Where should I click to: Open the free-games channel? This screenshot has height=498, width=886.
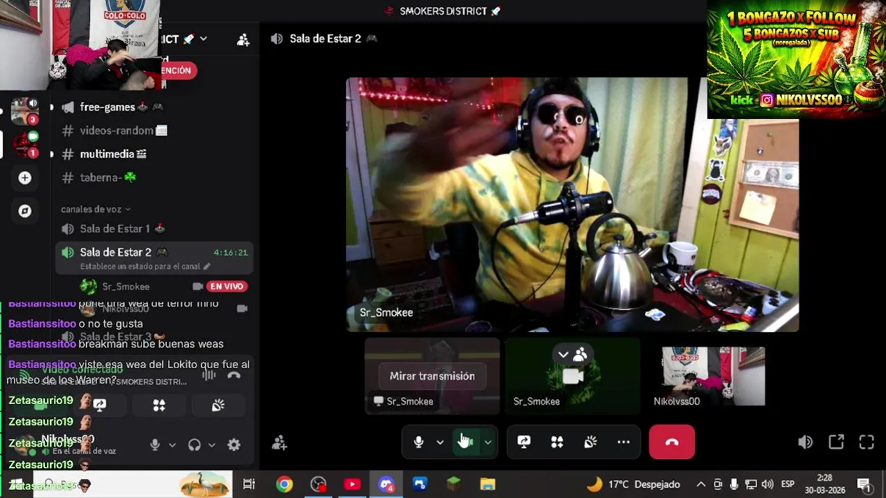point(154,107)
